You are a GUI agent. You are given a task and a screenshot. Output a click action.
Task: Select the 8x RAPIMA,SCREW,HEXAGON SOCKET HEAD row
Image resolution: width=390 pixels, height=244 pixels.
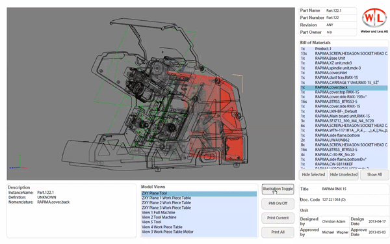pos(344,144)
